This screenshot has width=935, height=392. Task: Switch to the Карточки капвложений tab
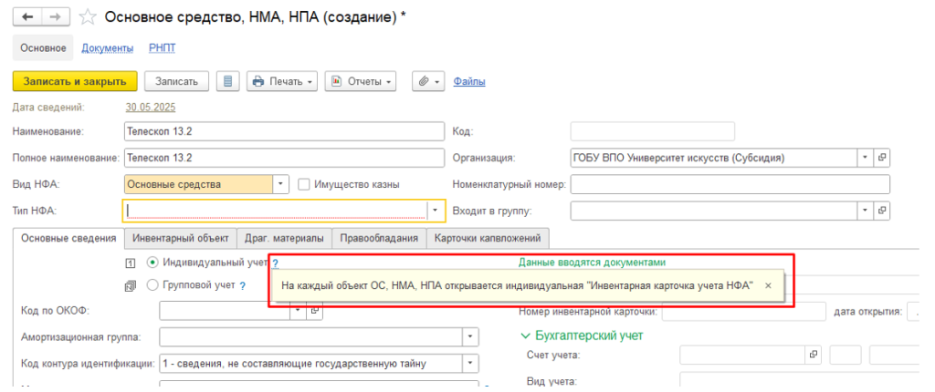488,238
